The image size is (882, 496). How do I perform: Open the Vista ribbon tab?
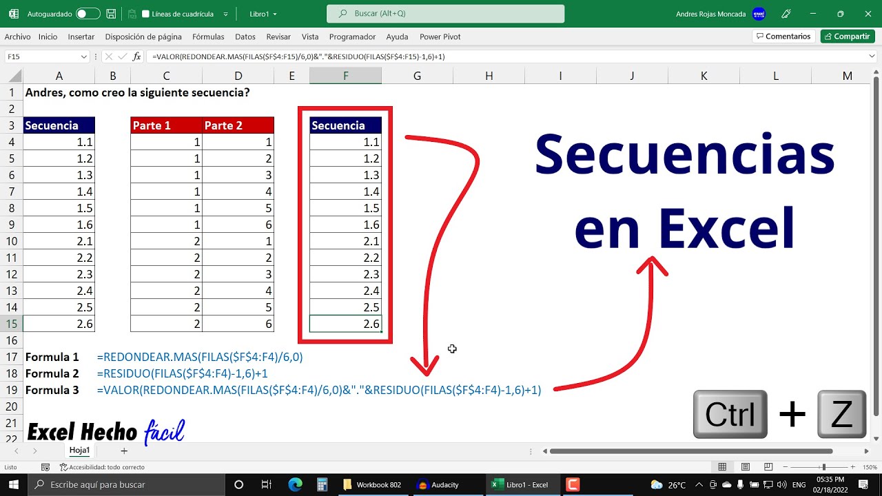pyautogui.click(x=310, y=37)
